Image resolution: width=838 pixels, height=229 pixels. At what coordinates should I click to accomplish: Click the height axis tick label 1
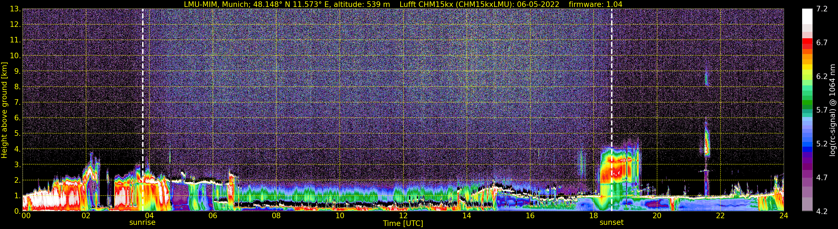[x=17, y=196]
